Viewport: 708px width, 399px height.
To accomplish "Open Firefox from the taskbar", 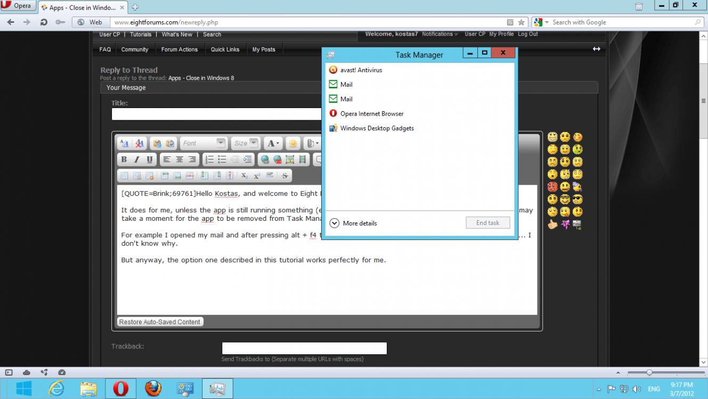I will [153, 388].
